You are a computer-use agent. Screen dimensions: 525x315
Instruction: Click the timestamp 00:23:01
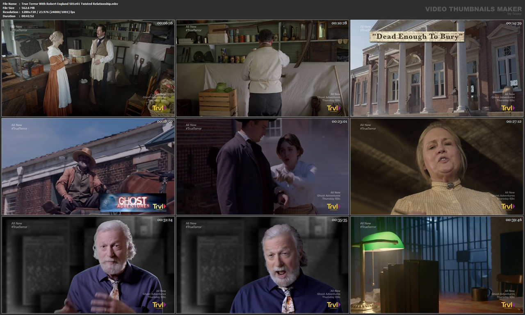[x=339, y=122]
